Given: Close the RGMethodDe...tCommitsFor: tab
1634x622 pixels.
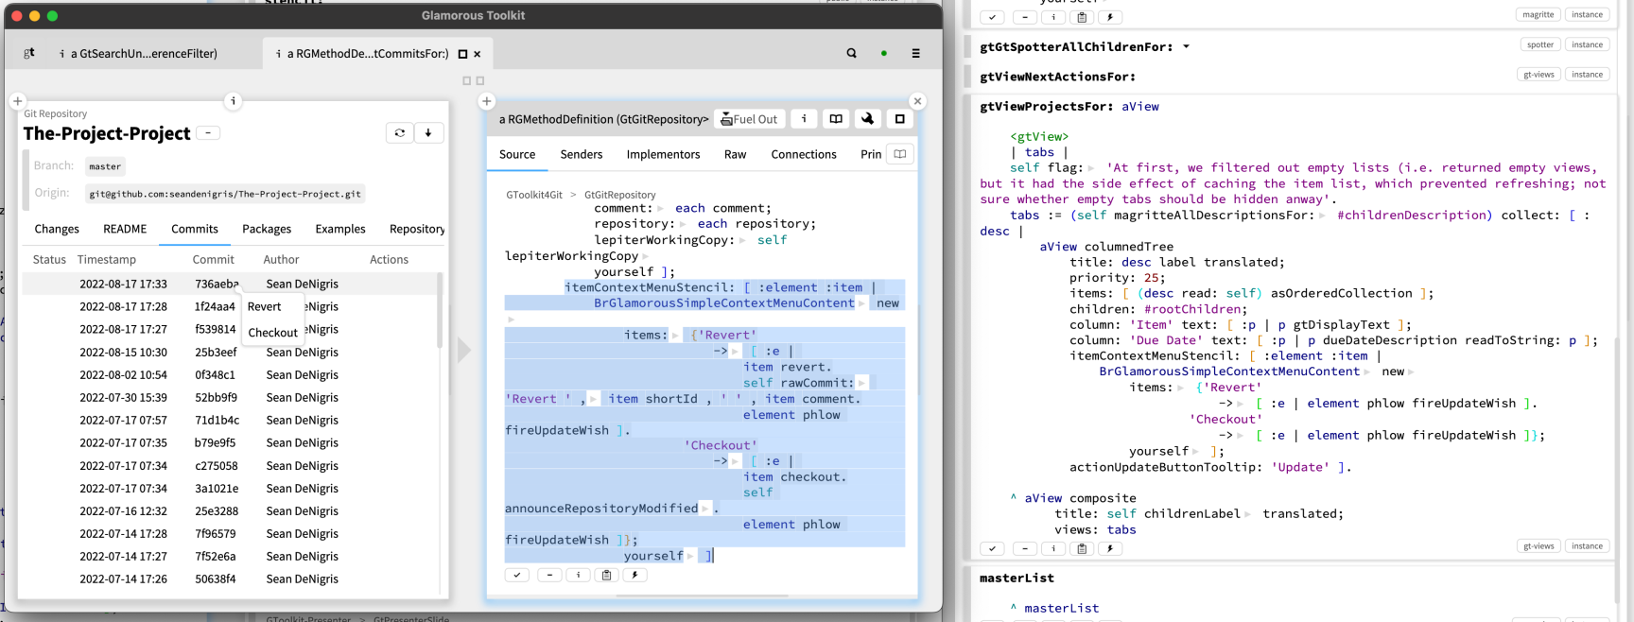Looking at the screenshot, I should pyautogui.click(x=478, y=54).
